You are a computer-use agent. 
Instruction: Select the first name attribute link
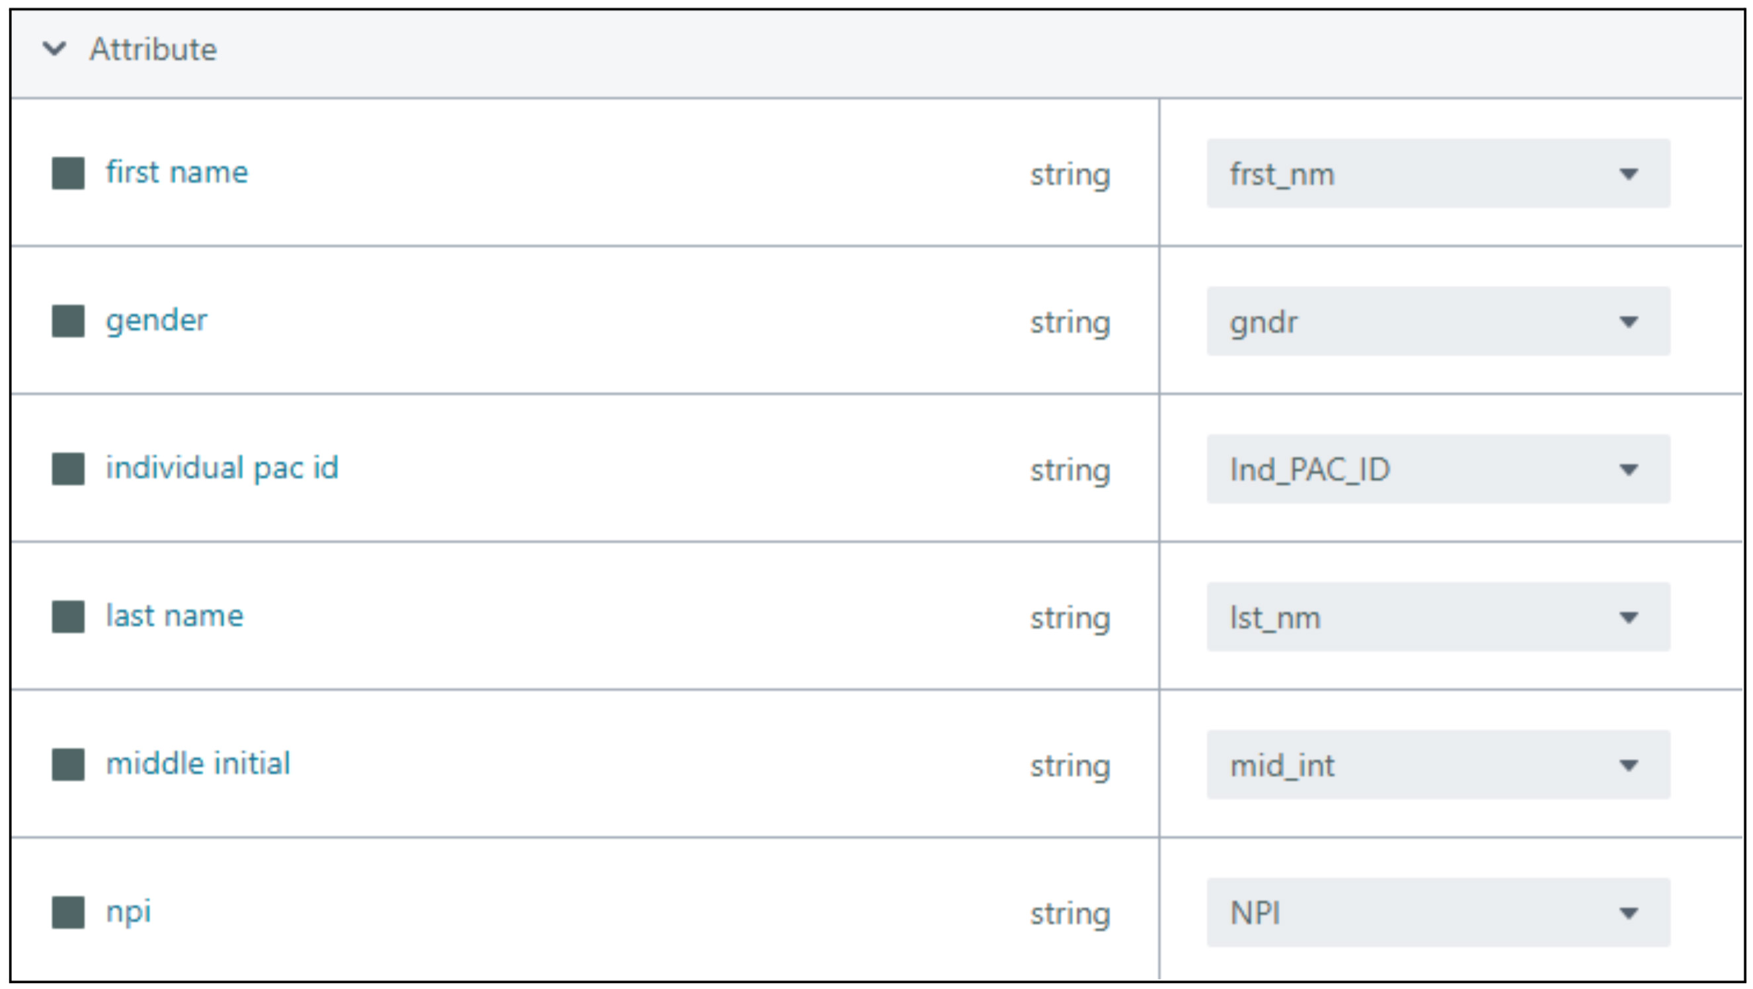[178, 172]
